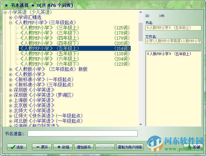Expand 河北版《小学英语》(一年级起点) node
This screenshot has width=206, height=156.
[10, 121]
